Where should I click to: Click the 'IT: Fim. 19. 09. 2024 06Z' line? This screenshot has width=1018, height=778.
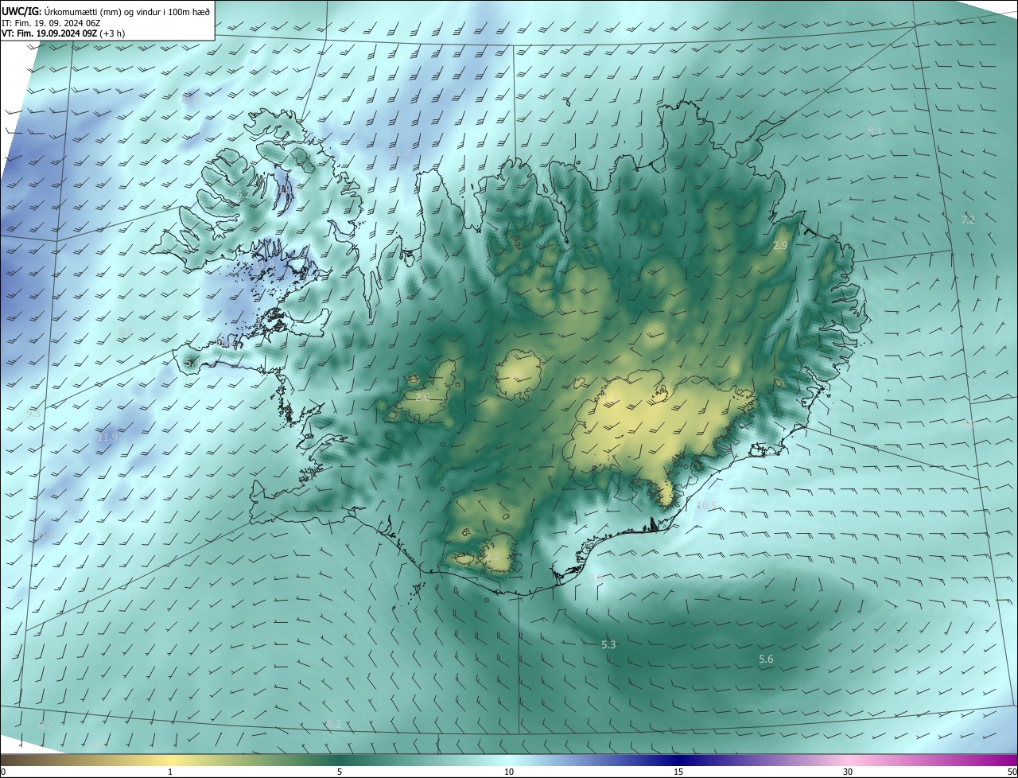point(51,23)
